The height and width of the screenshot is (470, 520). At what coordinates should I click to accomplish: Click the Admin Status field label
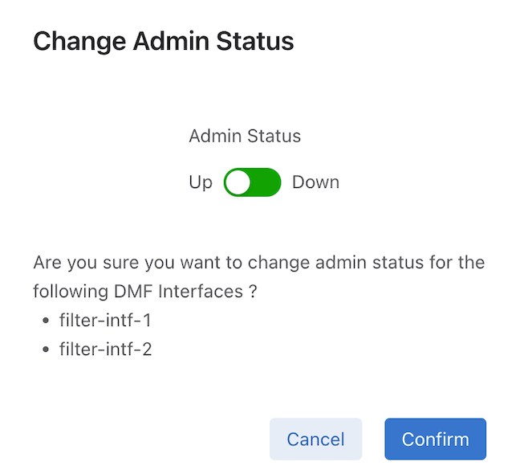point(245,136)
